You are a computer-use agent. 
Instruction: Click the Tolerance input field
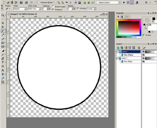(x=45, y=8)
